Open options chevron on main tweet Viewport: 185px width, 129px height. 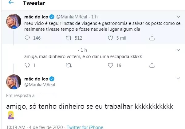[179, 79]
